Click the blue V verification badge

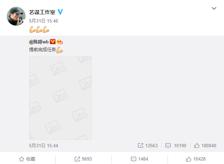click(60, 12)
